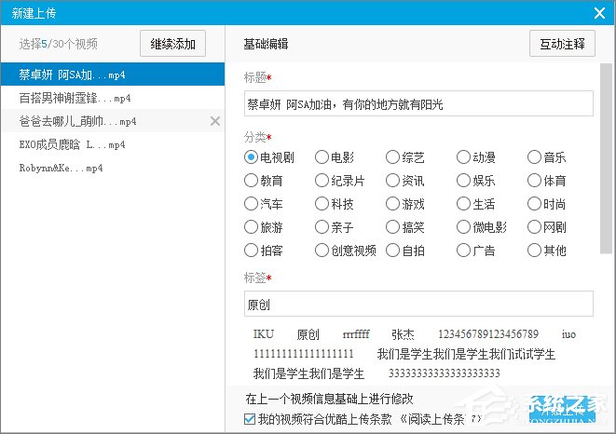Image resolution: width=616 pixels, height=434 pixels.
Task: Choose the 电视剧 category radio button
Action: tap(251, 157)
